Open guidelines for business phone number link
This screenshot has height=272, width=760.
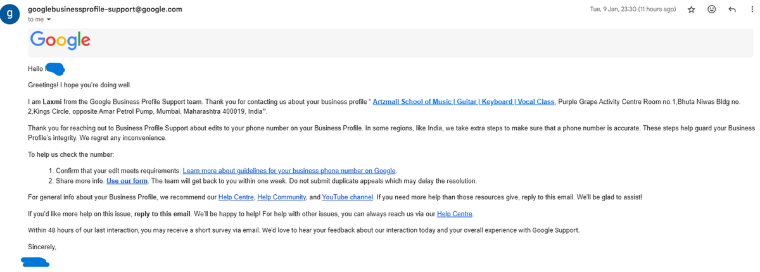[x=289, y=171]
